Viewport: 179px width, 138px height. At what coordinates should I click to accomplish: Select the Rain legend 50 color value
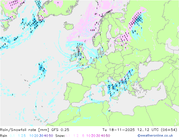pos(51,136)
